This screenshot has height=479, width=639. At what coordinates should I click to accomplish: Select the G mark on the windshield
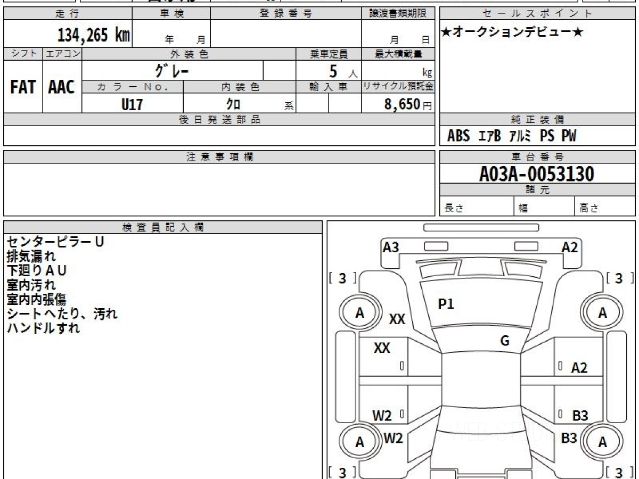pyautogui.click(x=505, y=341)
